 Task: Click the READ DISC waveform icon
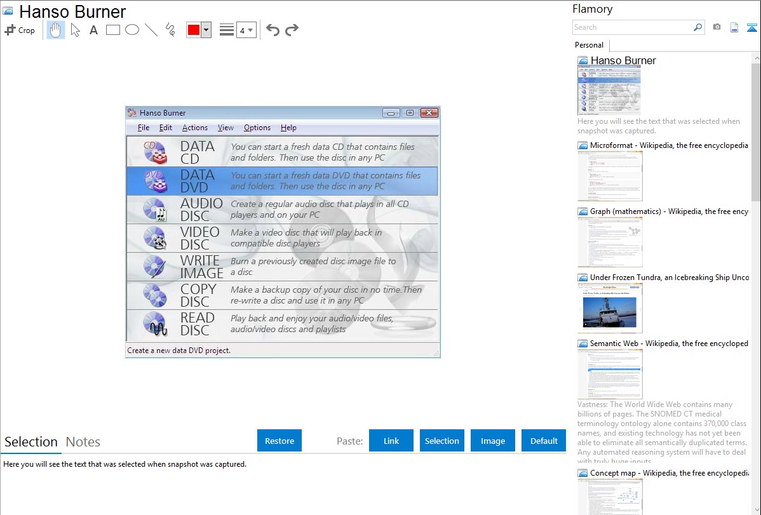tap(155, 324)
